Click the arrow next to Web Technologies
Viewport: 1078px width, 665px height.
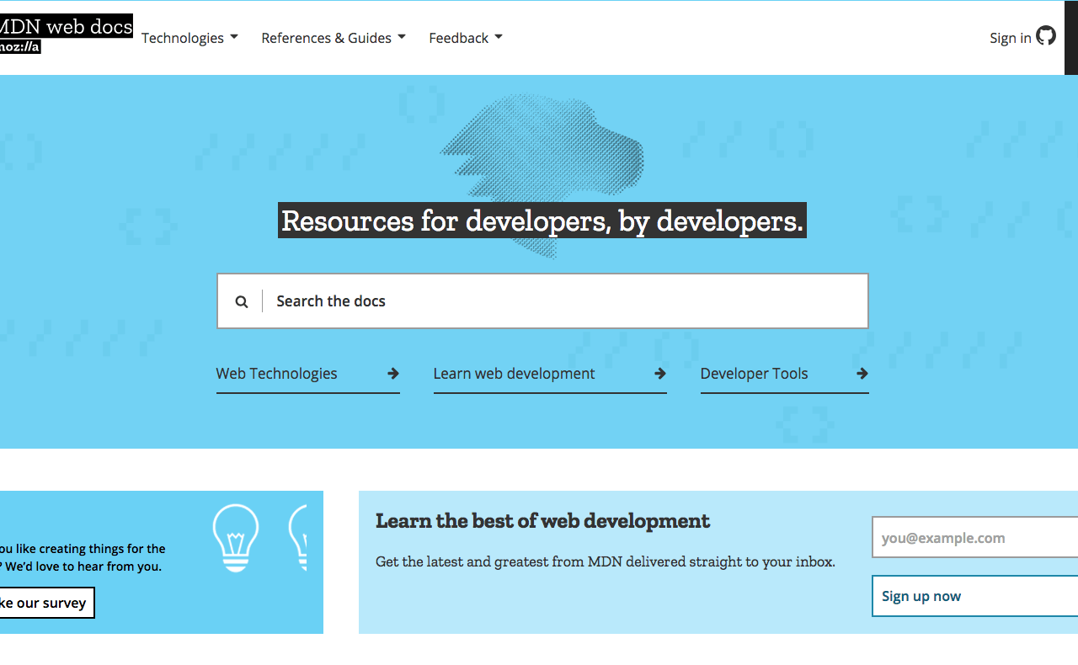[393, 374]
